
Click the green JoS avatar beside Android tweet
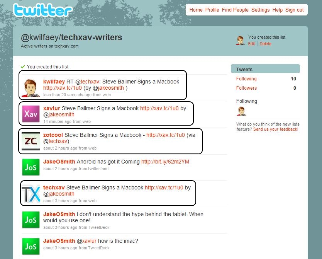[31, 167]
